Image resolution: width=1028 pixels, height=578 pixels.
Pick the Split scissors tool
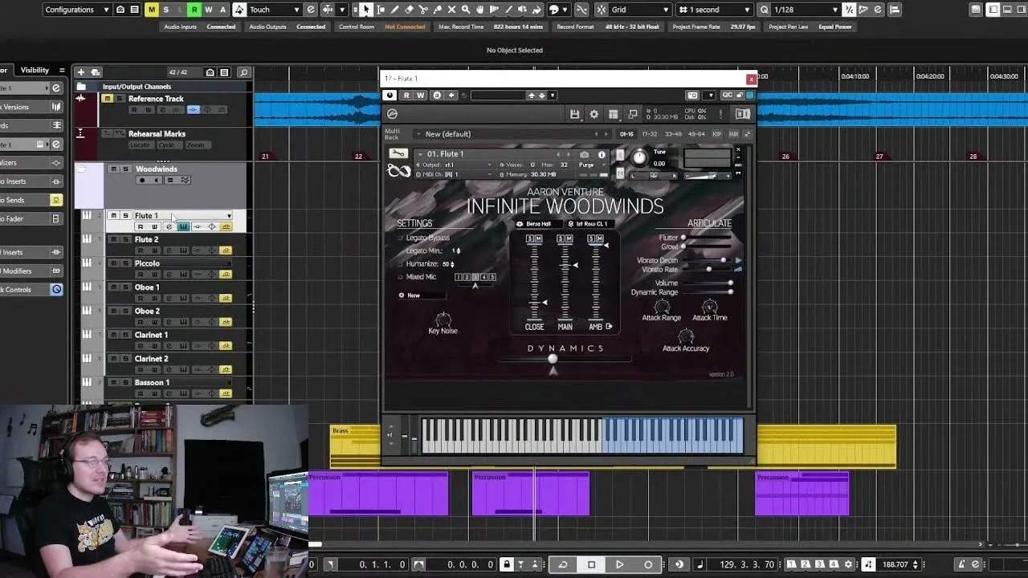[422, 9]
